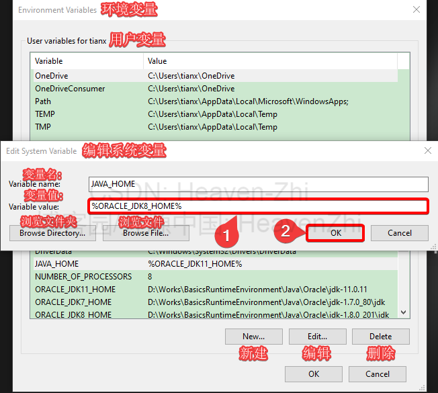Click Cancel at bottom of Environment Variables
Image resolution: width=438 pixels, height=393 pixels.
pos(378,374)
